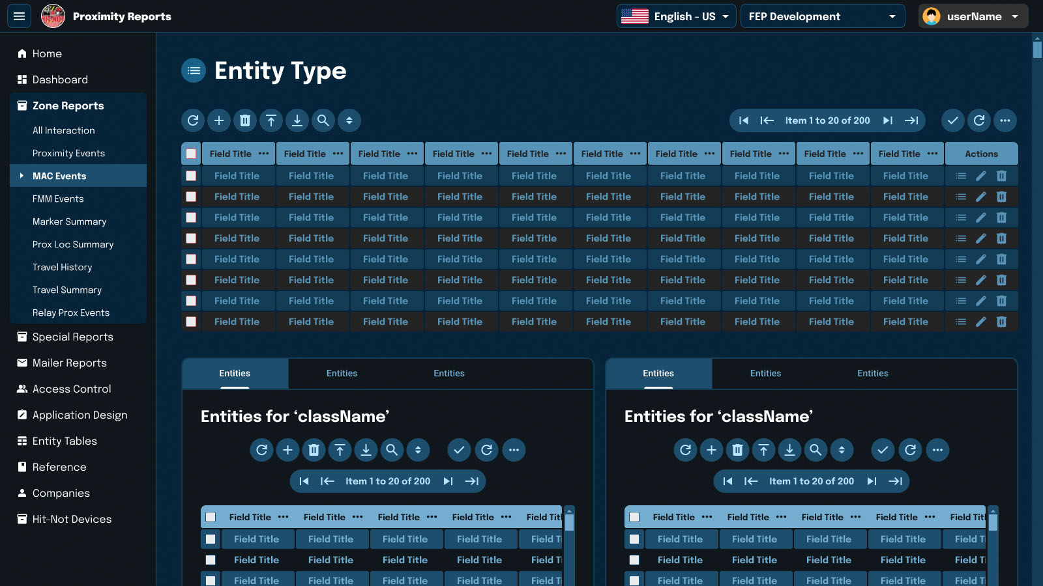
Task: Click the download icon in main toolbar
Action: pos(297,120)
